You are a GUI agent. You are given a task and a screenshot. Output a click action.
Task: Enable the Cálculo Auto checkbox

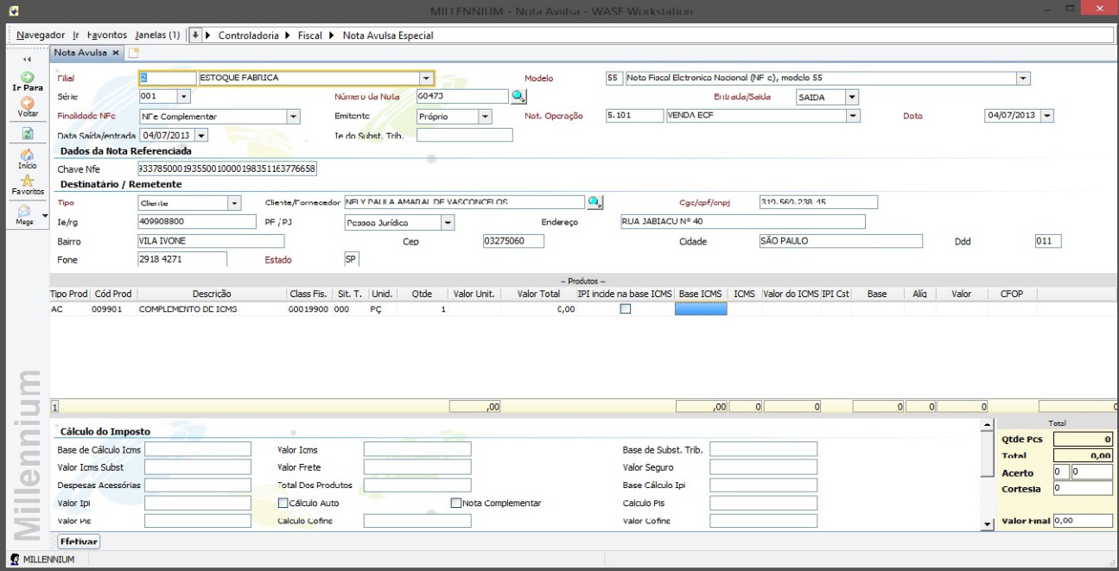283,503
